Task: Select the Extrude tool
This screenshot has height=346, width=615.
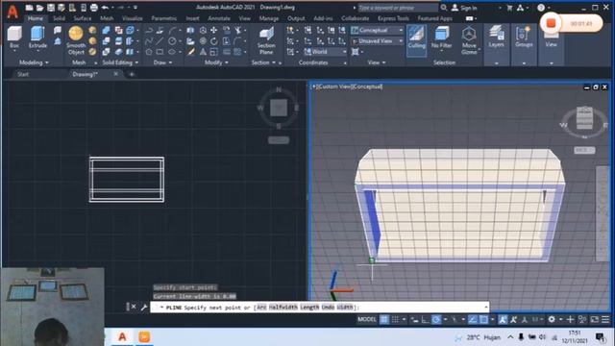Action: click(37, 37)
